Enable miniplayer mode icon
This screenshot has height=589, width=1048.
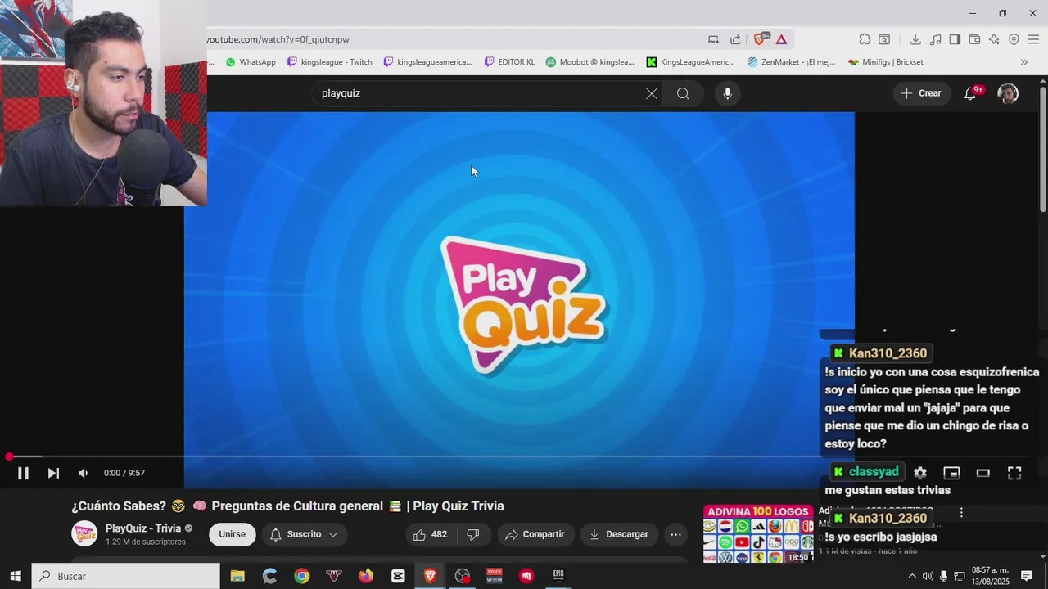coord(951,473)
